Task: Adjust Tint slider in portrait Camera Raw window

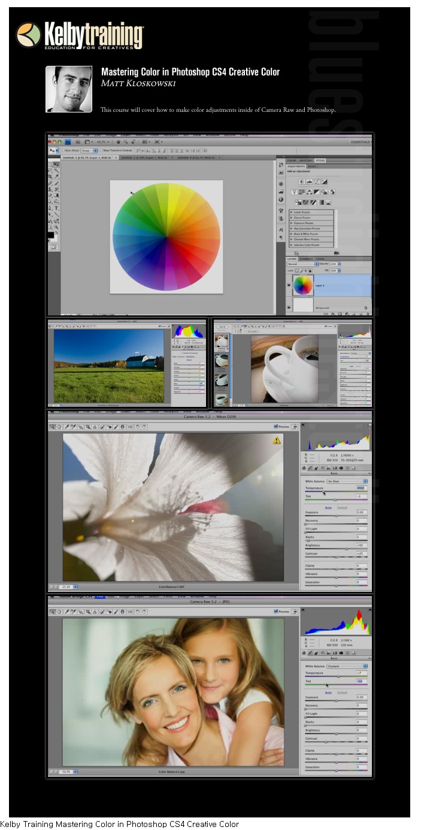Action: (335, 685)
